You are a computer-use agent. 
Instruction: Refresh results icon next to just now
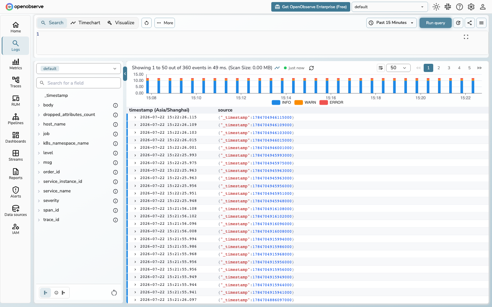[x=312, y=68]
